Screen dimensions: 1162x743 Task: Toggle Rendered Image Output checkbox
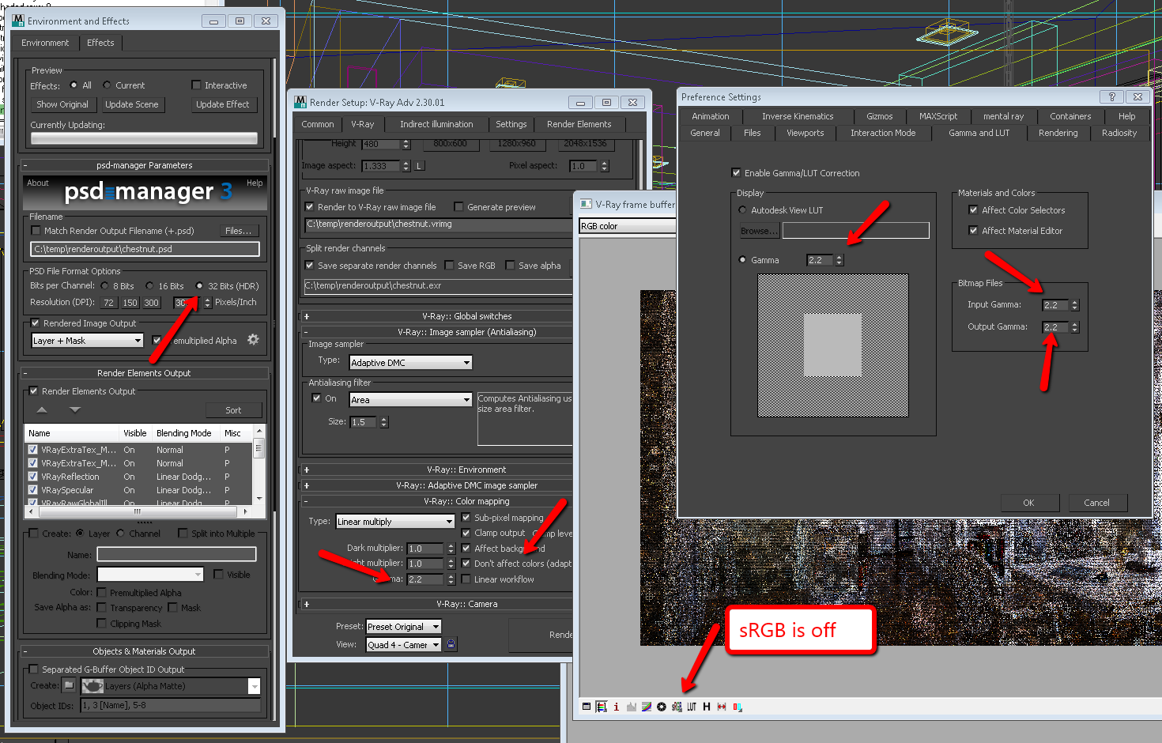click(35, 322)
